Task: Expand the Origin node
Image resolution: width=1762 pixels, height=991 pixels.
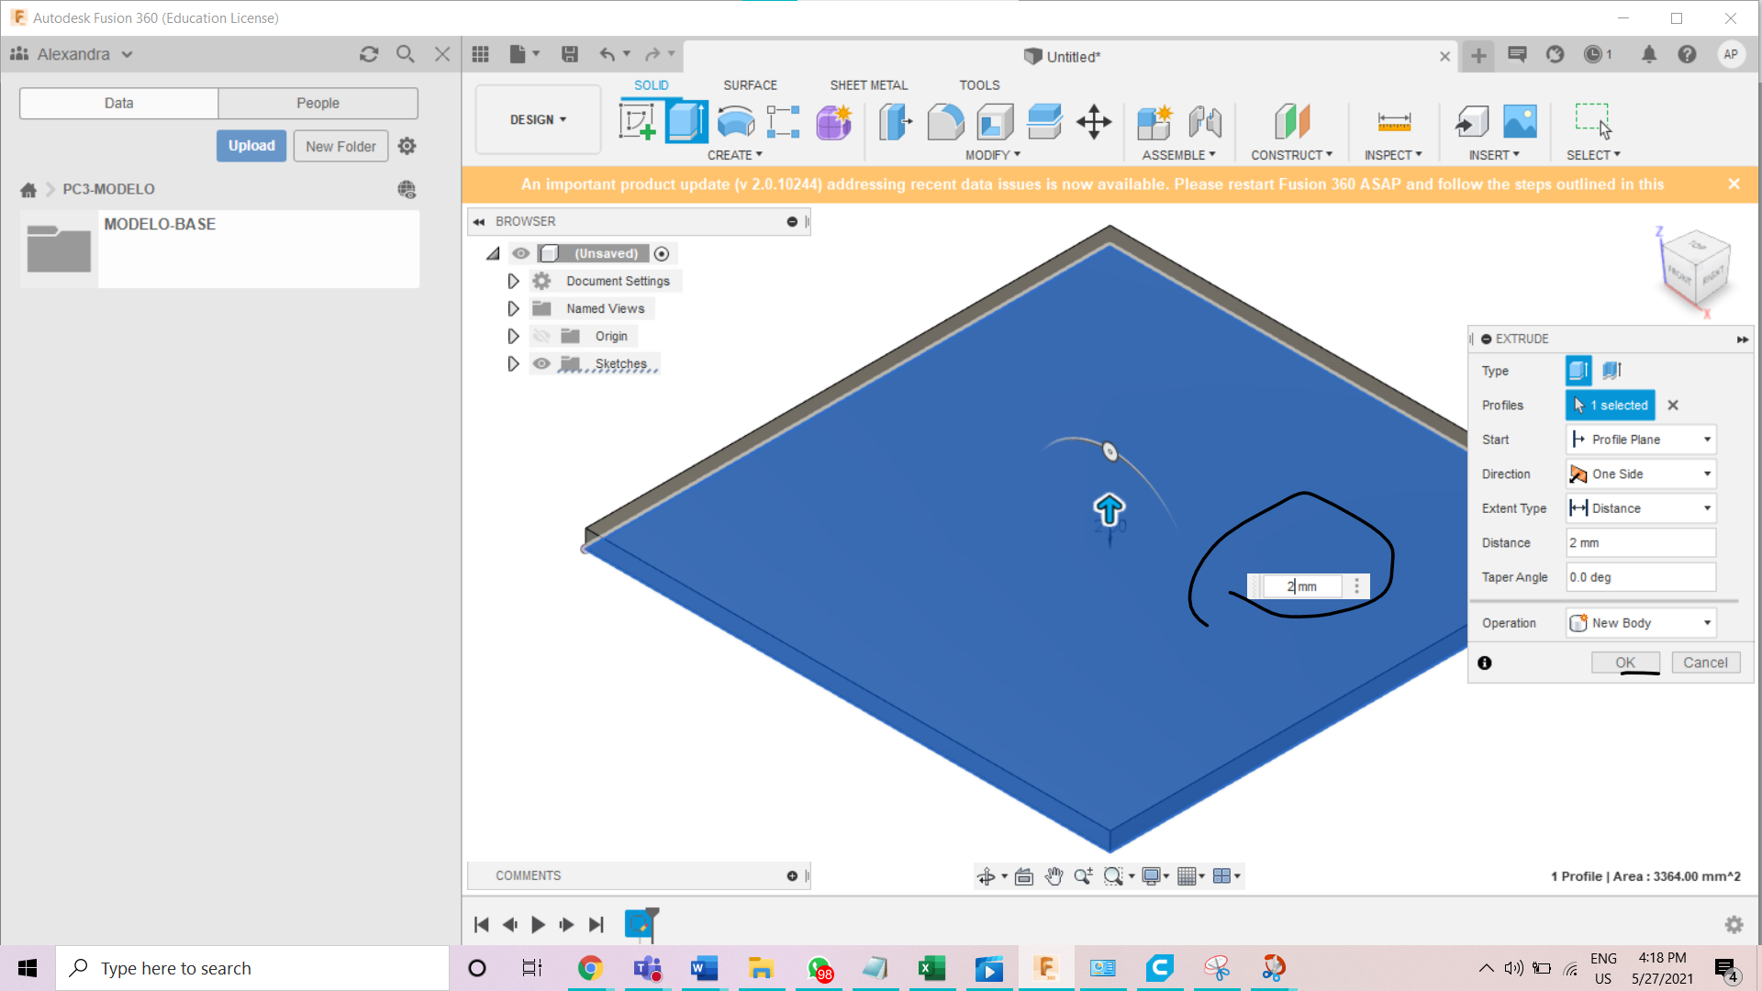Action: pos(513,336)
